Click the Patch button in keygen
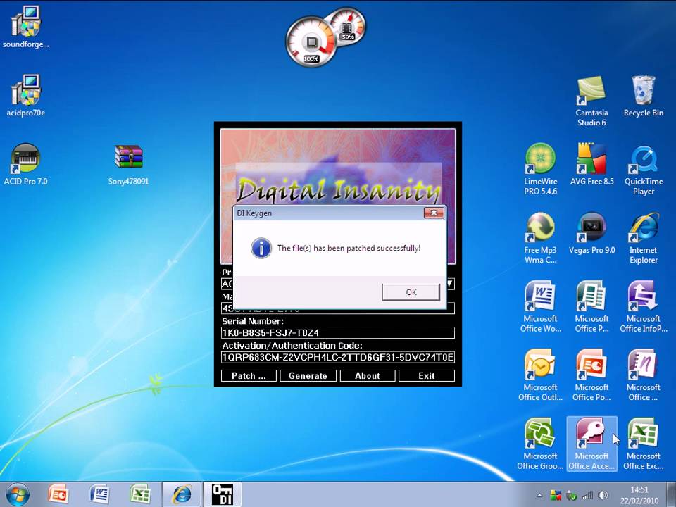This screenshot has height=507, width=676. [x=249, y=375]
